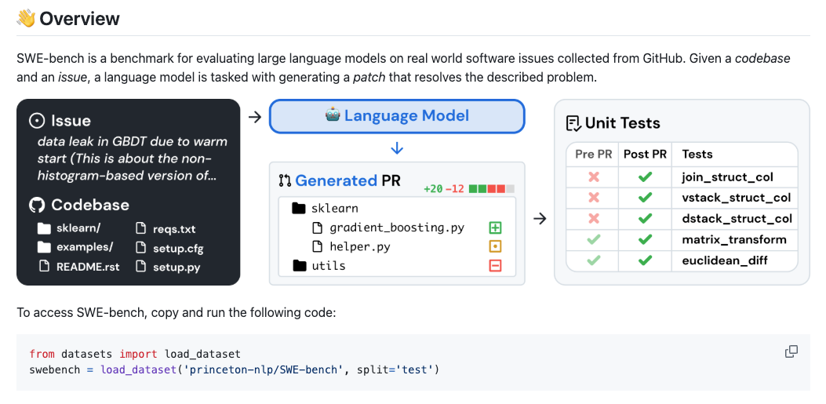Click the sklearn folder name in Generated PR
The width and height of the screenshot is (826, 404).
click(334, 209)
